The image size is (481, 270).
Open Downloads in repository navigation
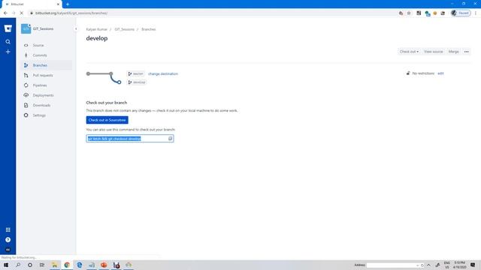point(42,105)
